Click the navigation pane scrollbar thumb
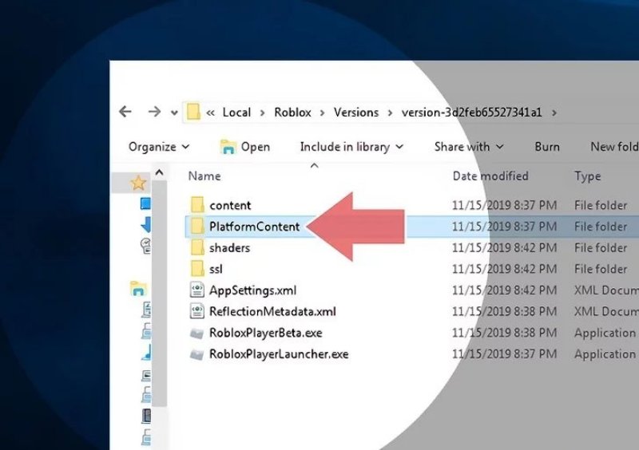 [159, 293]
